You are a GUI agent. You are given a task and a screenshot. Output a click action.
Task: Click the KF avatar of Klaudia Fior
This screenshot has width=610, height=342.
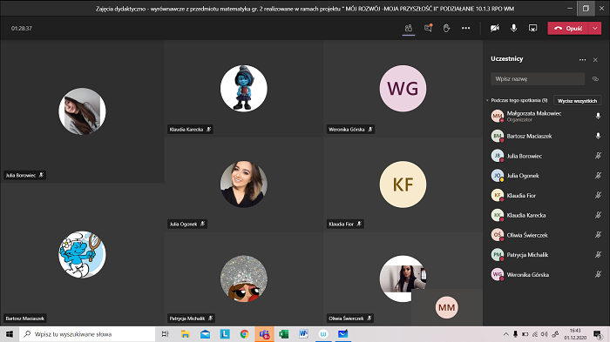(x=403, y=184)
